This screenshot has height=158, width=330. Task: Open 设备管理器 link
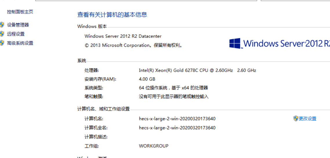(18, 25)
